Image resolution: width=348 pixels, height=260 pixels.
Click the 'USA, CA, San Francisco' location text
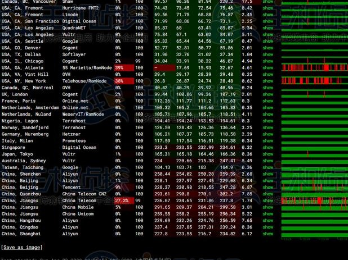pyautogui.click(x=30, y=21)
